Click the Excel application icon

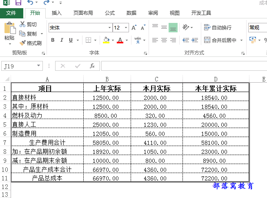[x=7, y=2]
